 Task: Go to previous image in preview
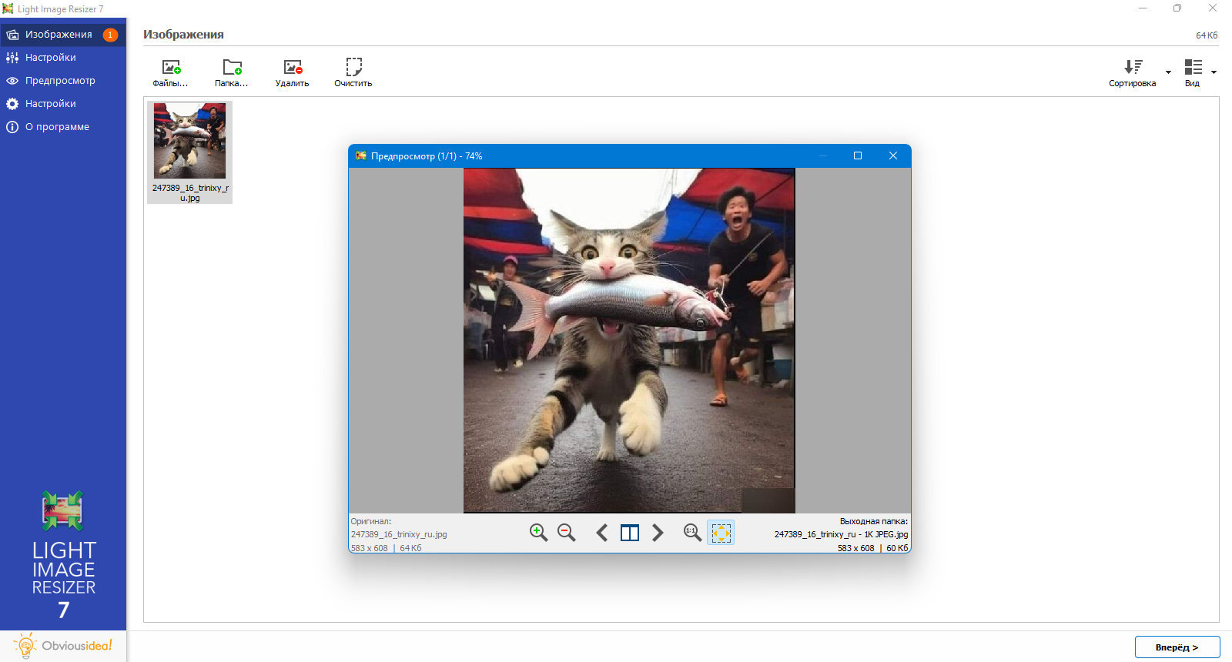tap(602, 533)
